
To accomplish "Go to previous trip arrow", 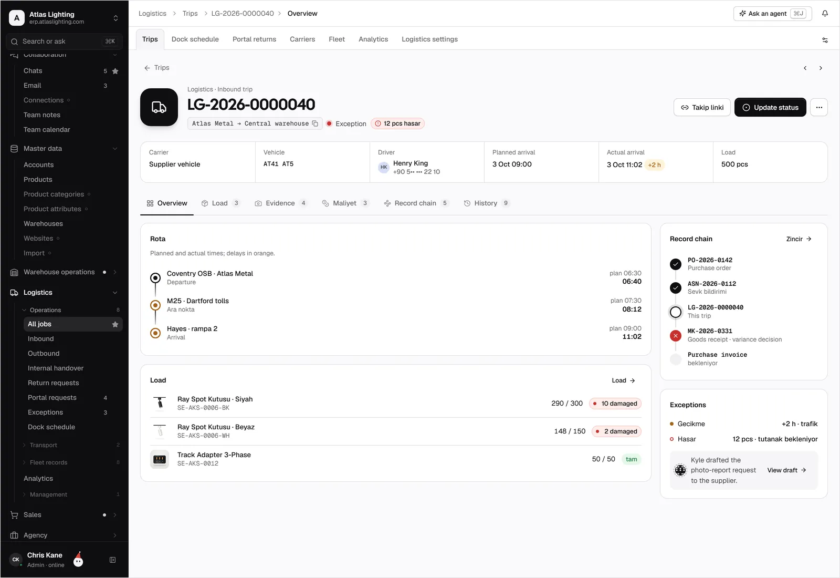I will click(x=805, y=68).
